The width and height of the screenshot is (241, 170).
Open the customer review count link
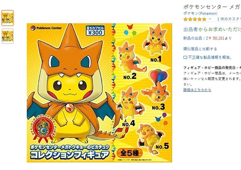(x=229, y=19)
